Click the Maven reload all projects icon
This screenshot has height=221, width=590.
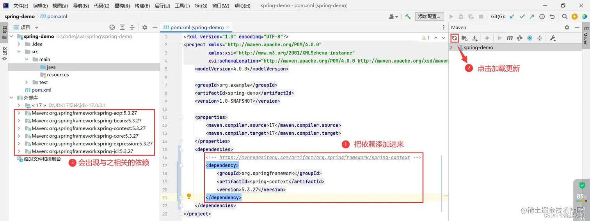[x=455, y=38]
